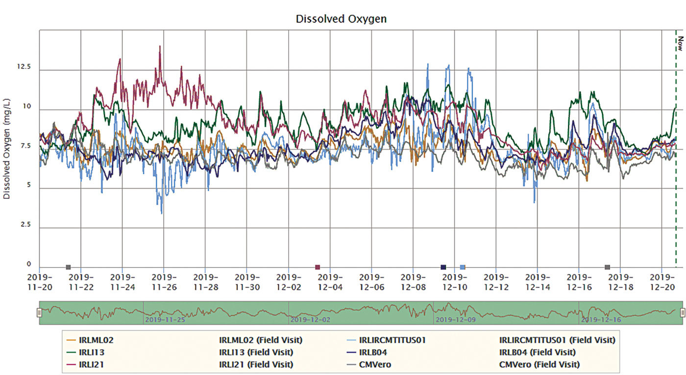Select CMVero (Field Visit) in the legend
Screen dimensions: 686x375
539,364
